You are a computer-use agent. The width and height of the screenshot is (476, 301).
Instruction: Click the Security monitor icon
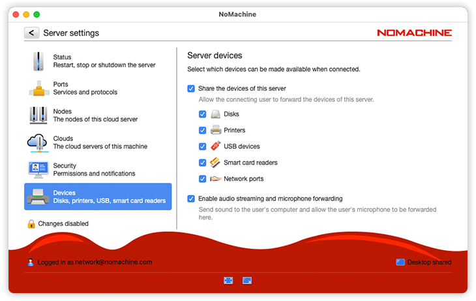tap(38, 170)
